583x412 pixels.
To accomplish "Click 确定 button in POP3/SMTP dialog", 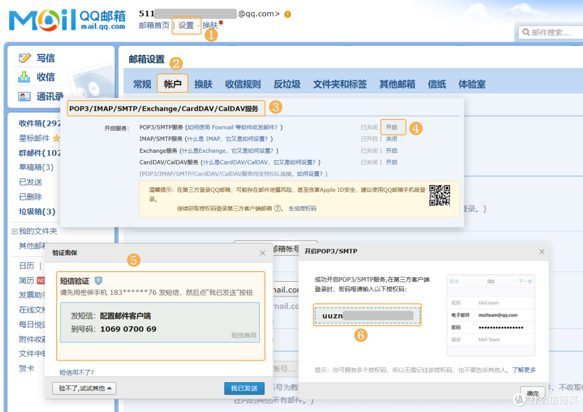I will point(533,393).
